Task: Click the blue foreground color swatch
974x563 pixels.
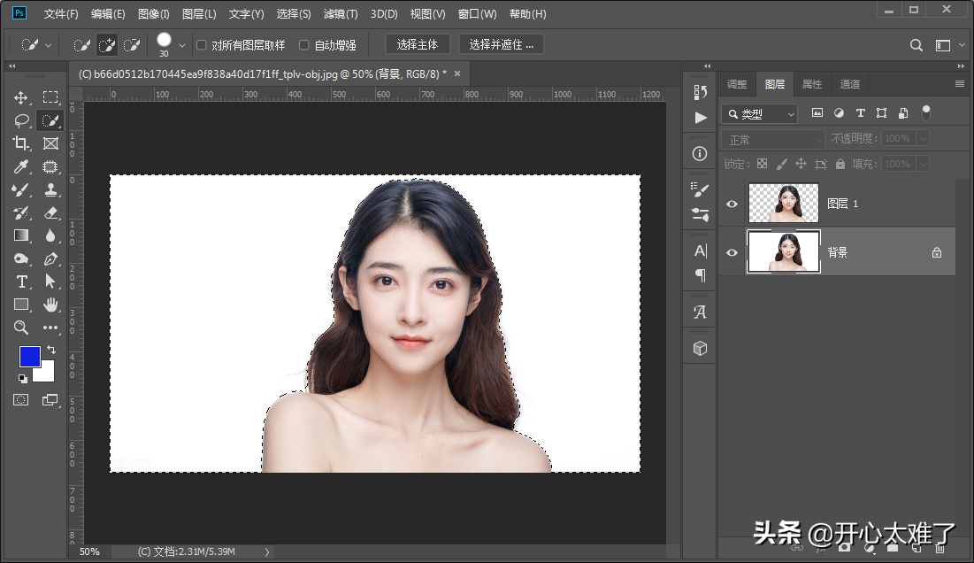Action: [x=29, y=356]
